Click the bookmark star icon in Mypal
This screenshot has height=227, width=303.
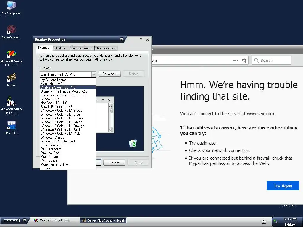click(244, 60)
